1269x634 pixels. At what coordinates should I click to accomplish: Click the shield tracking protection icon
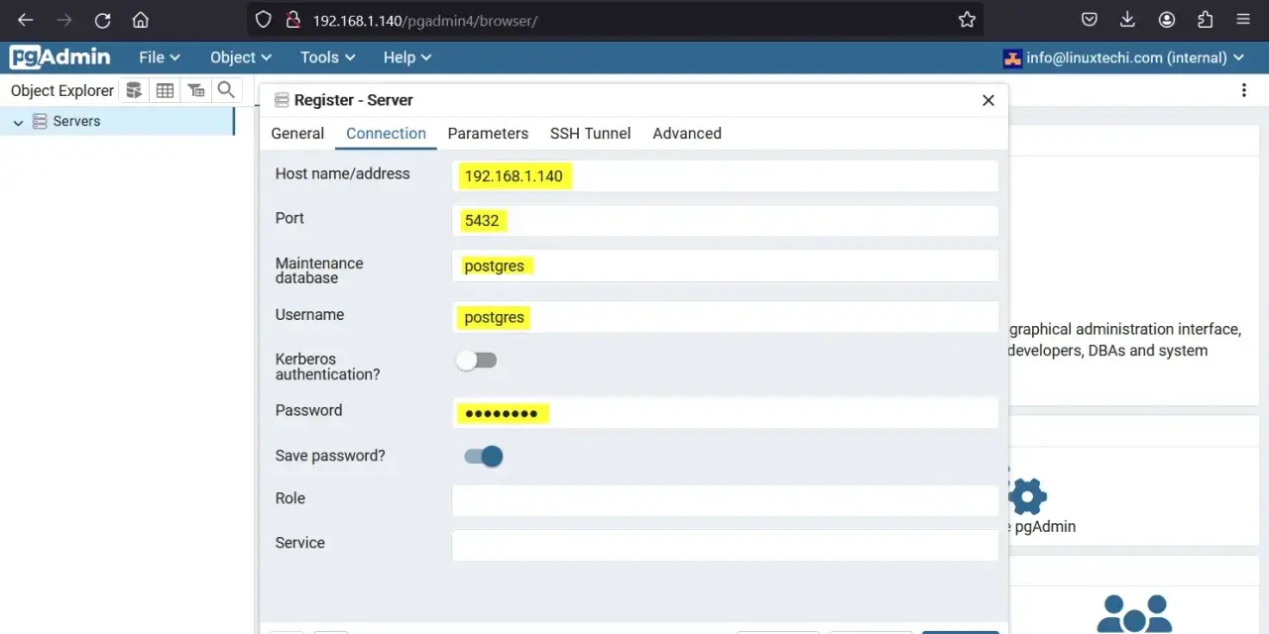coord(263,20)
